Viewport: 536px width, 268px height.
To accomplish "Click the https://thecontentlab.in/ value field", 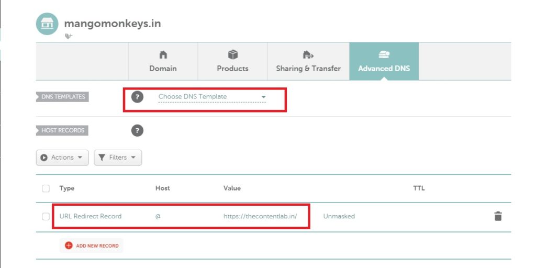I will (260, 216).
